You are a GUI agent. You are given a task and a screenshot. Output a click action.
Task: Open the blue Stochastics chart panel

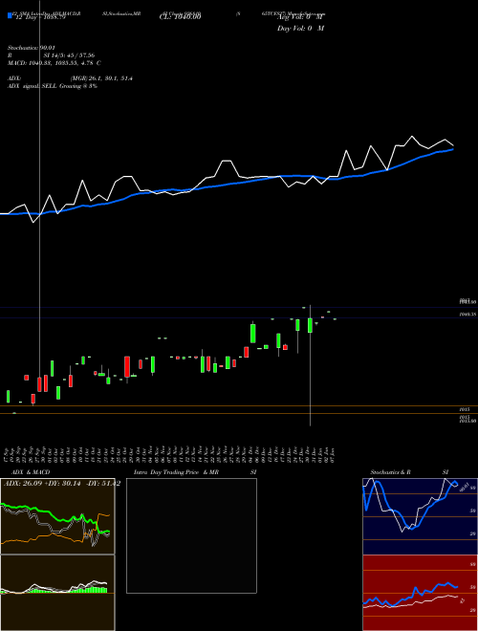[x=420, y=516]
